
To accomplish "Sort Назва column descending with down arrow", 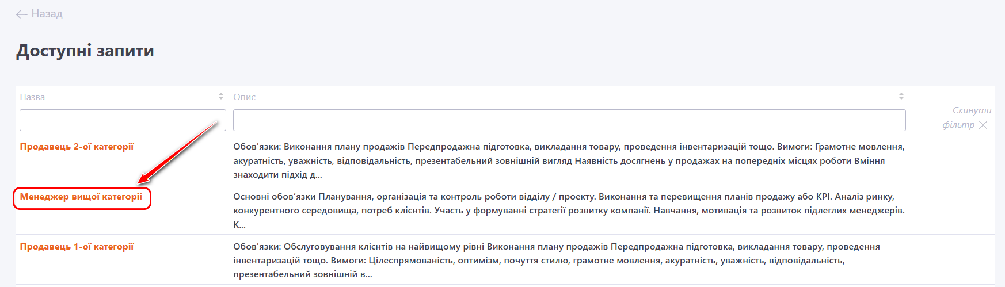I will pos(221,98).
